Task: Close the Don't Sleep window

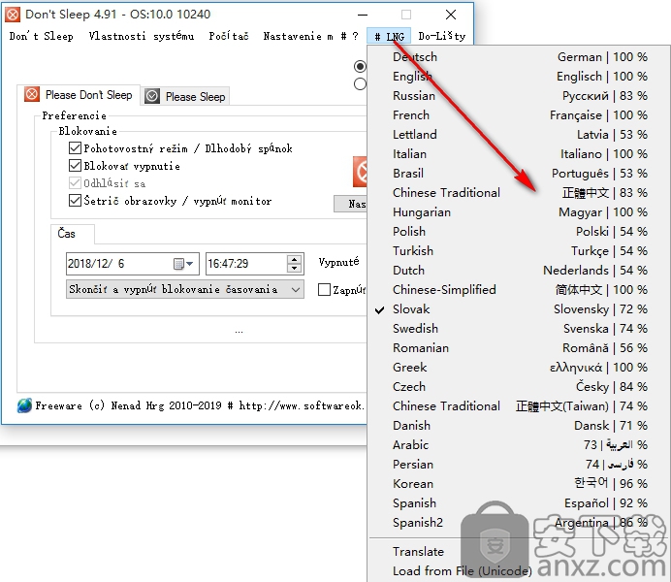Action: [x=450, y=15]
